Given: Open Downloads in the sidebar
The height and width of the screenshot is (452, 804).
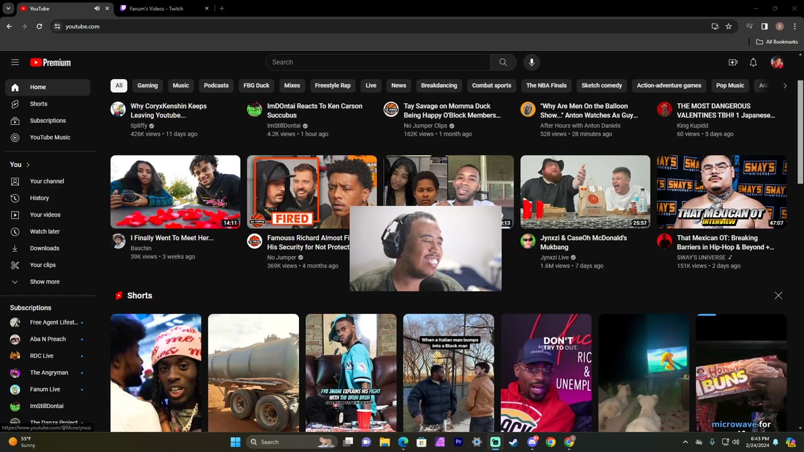Looking at the screenshot, I should click(x=48, y=248).
